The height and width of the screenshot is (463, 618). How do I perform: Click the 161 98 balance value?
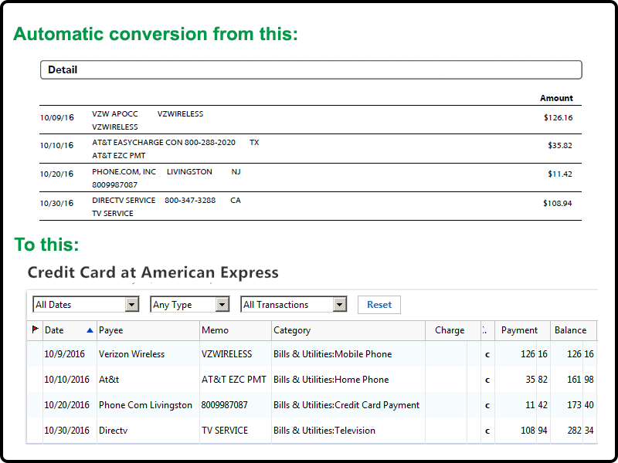580,380
